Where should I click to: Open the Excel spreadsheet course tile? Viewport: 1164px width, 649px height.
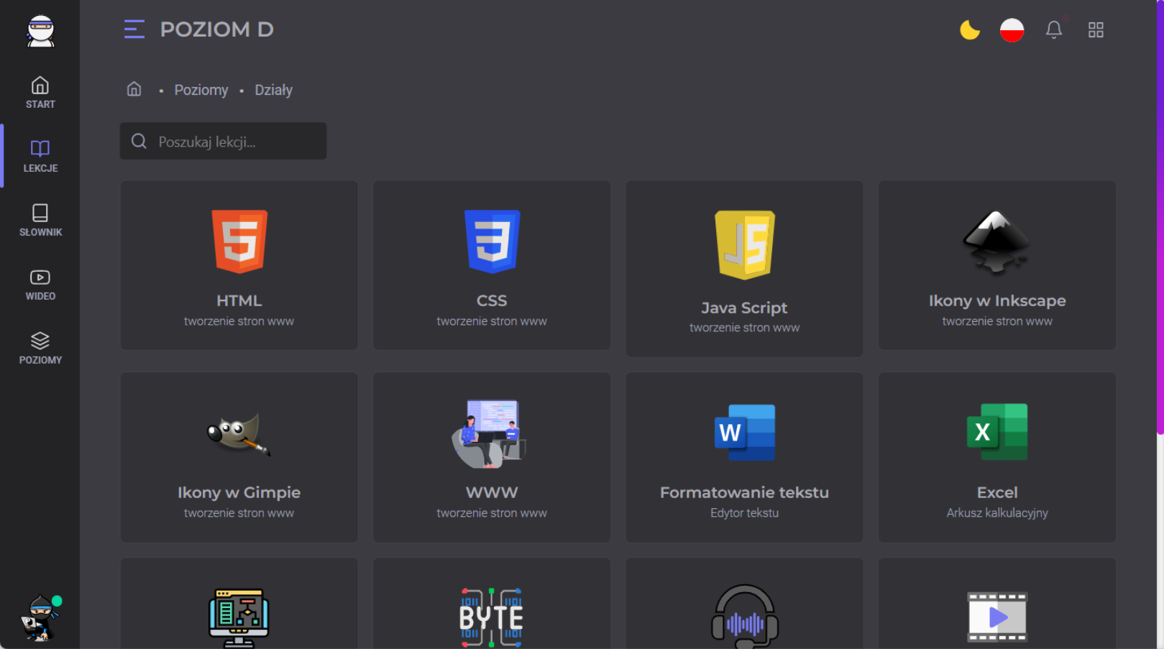996,457
